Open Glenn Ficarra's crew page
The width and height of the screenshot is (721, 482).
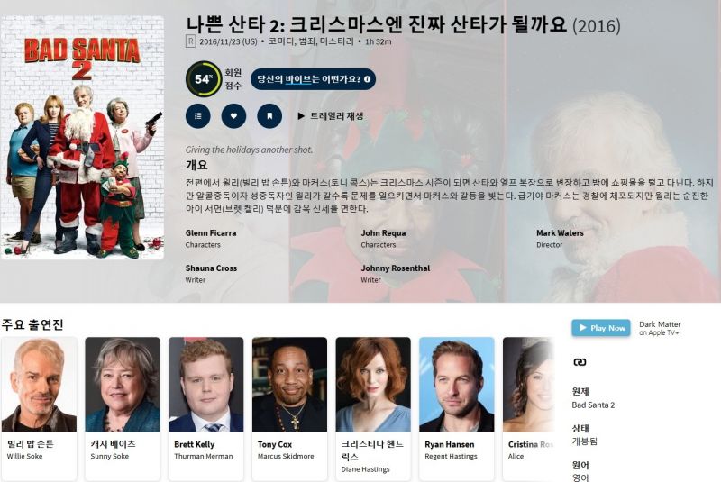tap(211, 233)
